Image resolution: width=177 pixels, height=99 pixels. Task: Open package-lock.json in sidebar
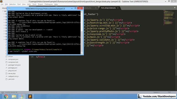click(x=14, y=65)
